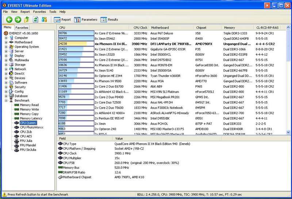The width and height of the screenshot is (292, 199).
Task: Click the Security shield icon
Action: [x=11, y=87]
